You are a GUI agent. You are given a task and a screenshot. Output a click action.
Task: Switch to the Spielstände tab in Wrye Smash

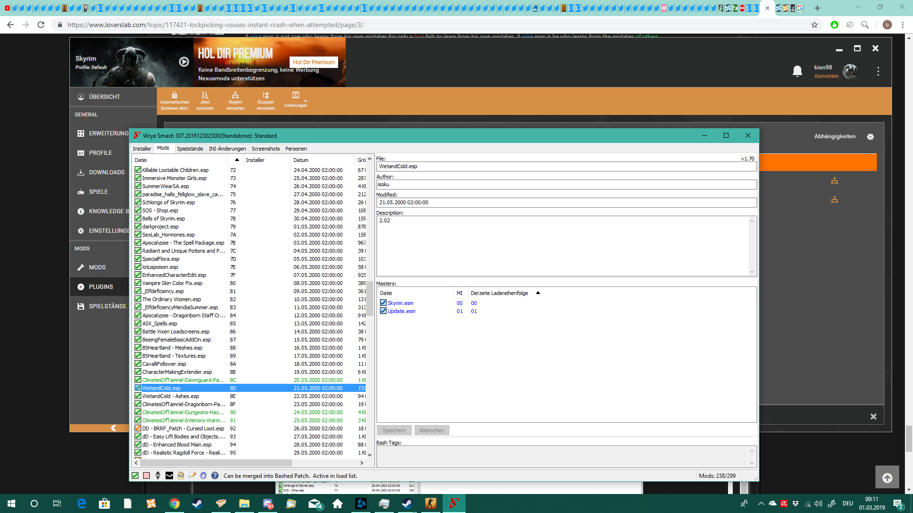click(x=190, y=149)
